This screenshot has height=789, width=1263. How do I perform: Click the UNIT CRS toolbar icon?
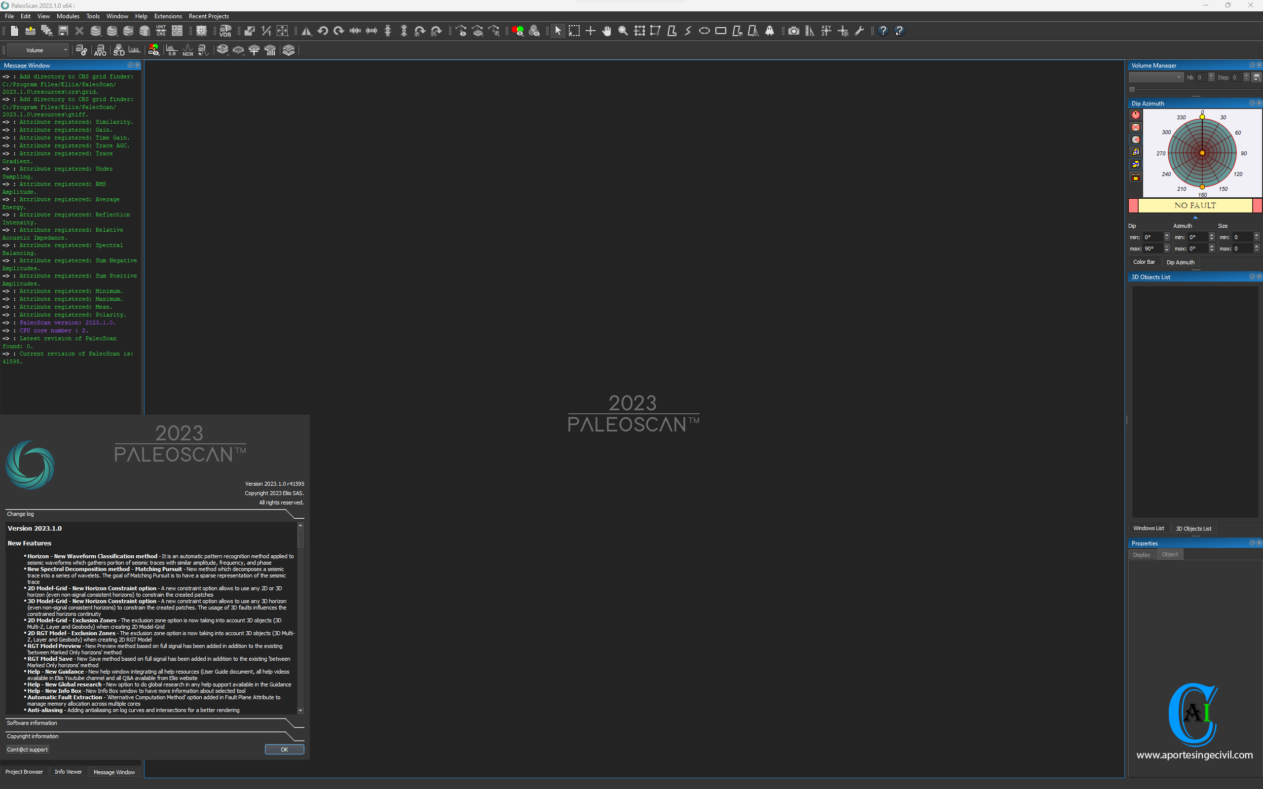click(x=161, y=31)
